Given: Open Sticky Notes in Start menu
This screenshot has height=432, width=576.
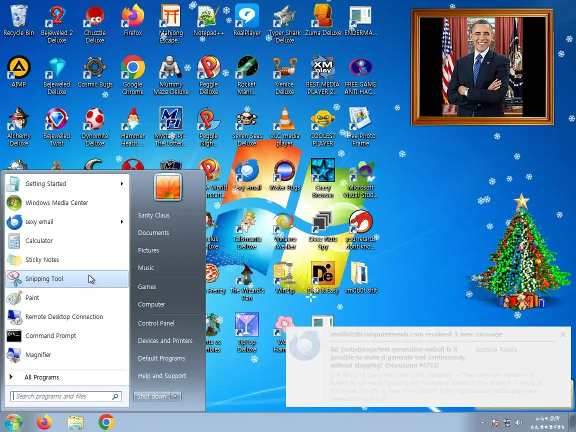Looking at the screenshot, I should tap(67, 259).
